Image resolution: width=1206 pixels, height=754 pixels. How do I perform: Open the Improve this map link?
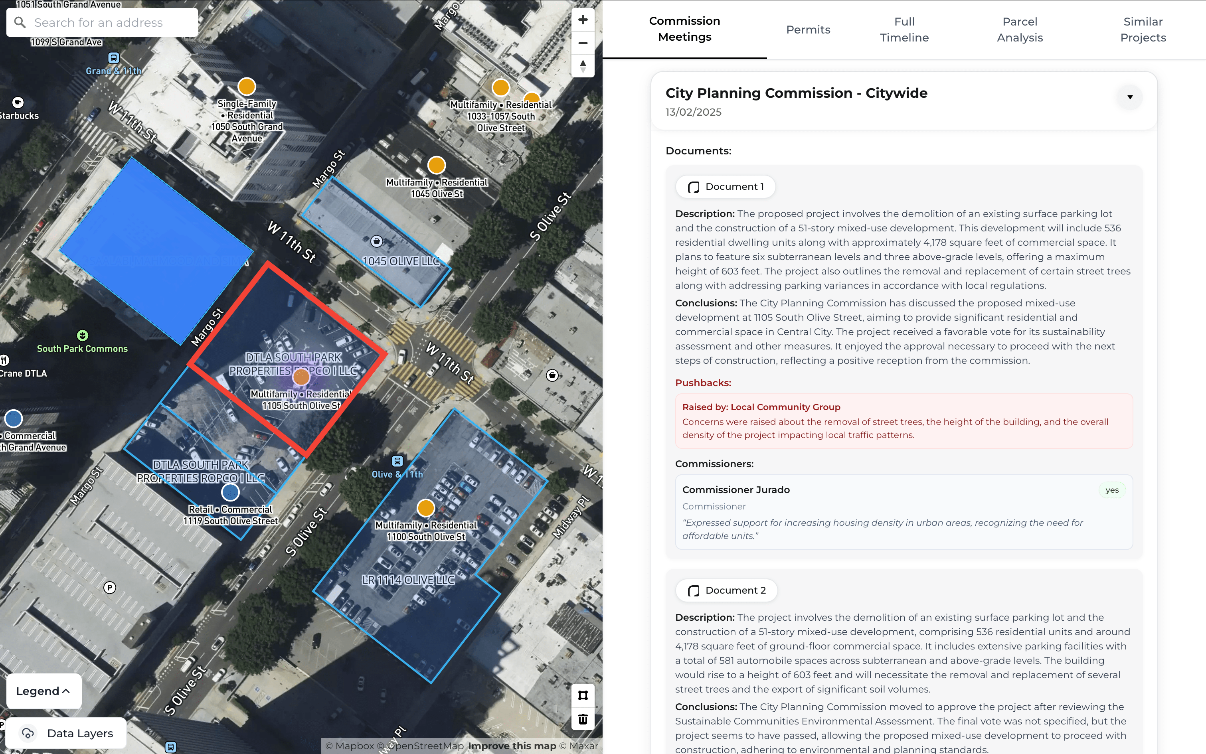(512, 746)
